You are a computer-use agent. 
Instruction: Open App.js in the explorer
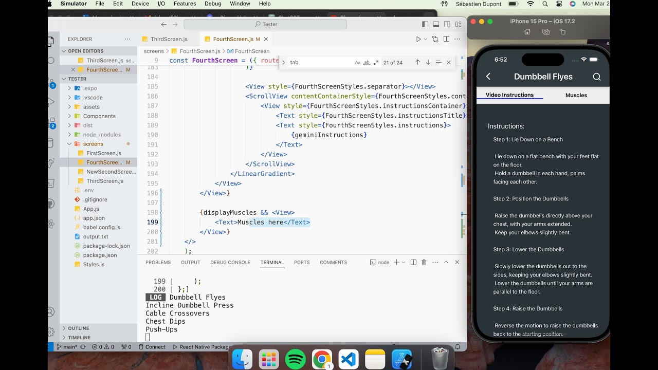tap(99, 209)
